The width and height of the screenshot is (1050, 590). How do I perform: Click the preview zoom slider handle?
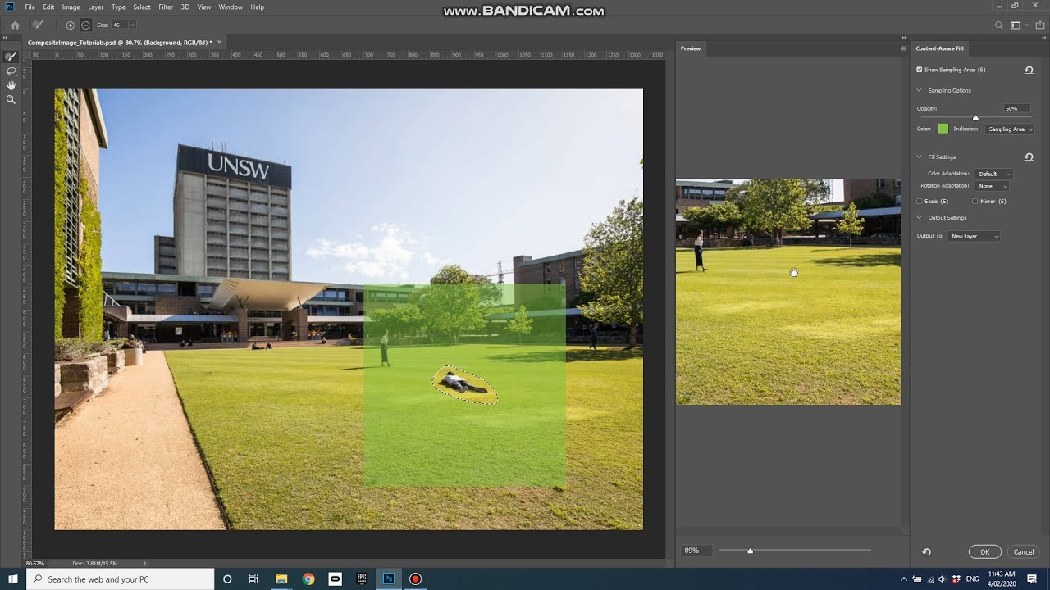tap(750, 551)
